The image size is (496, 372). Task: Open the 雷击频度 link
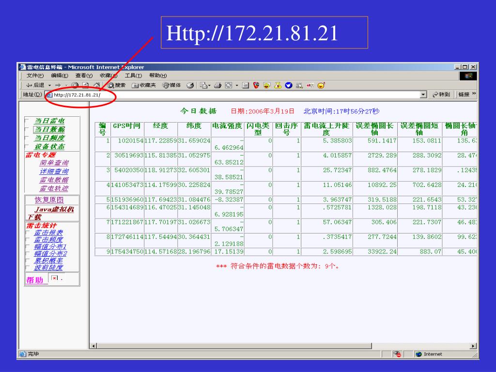pyautogui.click(x=48, y=239)
